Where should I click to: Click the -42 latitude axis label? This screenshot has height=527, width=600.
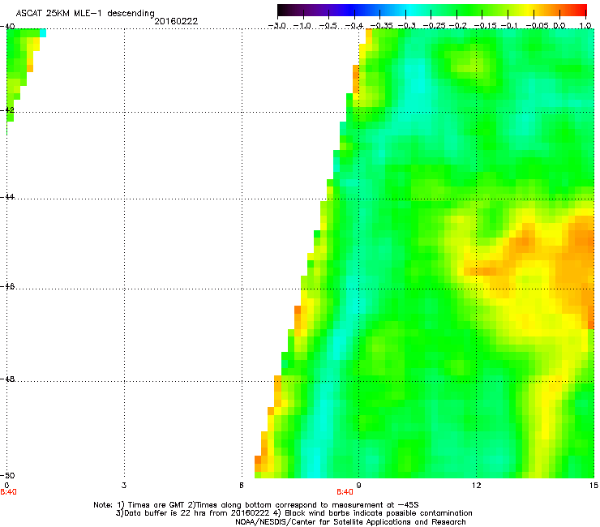[x=7, y=109]
